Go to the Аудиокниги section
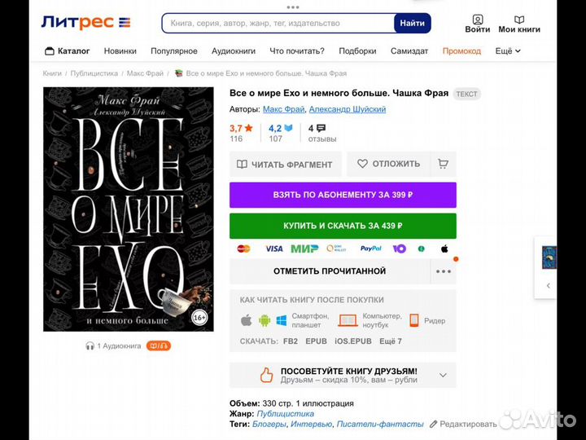The image size is (586, 440). pos(234,51)
